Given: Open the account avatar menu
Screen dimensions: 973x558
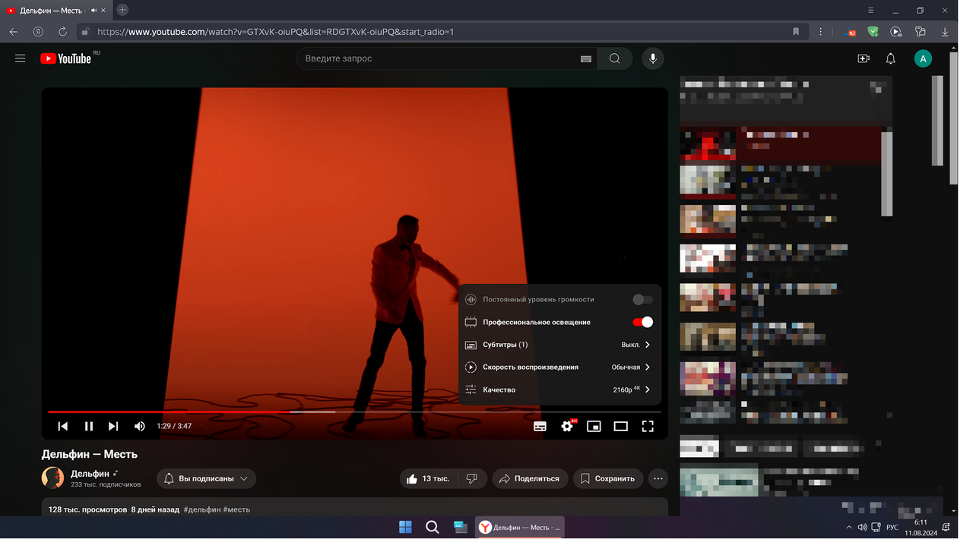Looking at the screenshot, I should (923, 58).
